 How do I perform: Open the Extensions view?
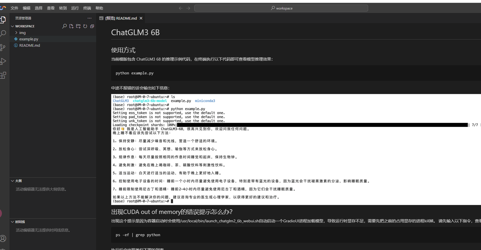click(3, 75)
